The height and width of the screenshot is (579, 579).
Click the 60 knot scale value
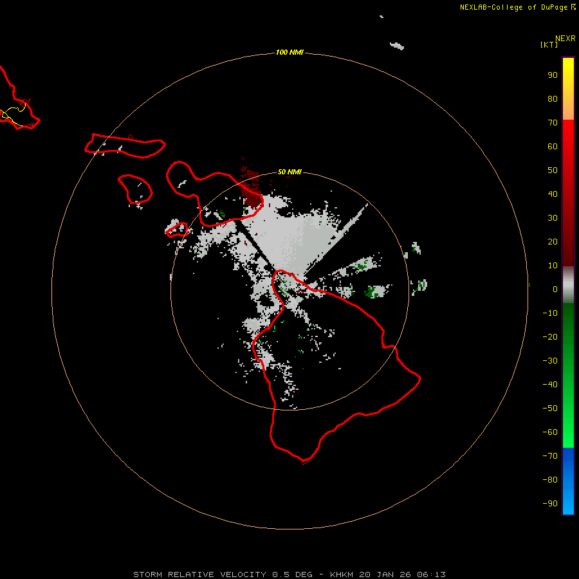coord(553,147)
